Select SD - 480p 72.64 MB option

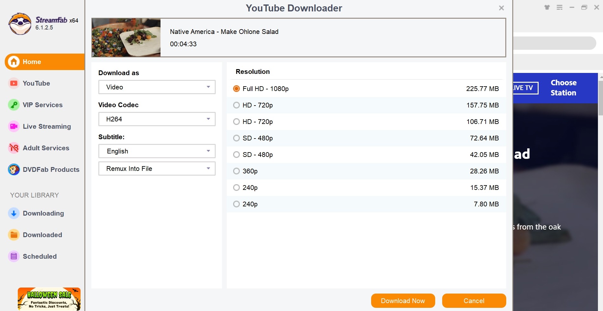click(366, 138)
